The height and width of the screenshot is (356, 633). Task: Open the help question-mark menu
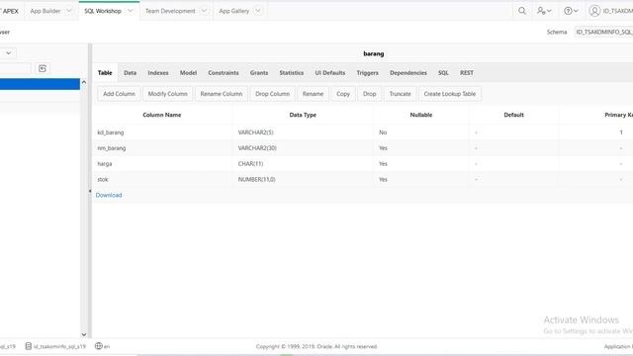click(x=571, y=11)
